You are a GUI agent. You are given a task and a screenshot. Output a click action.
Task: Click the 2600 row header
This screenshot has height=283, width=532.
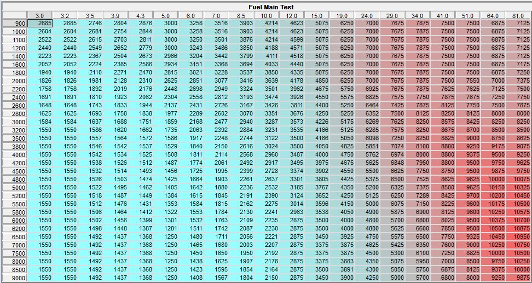coord(15,106)
